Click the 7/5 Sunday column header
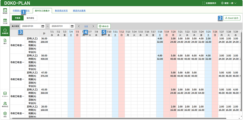This screenshot has width=243, height=120. click(77, 31)
